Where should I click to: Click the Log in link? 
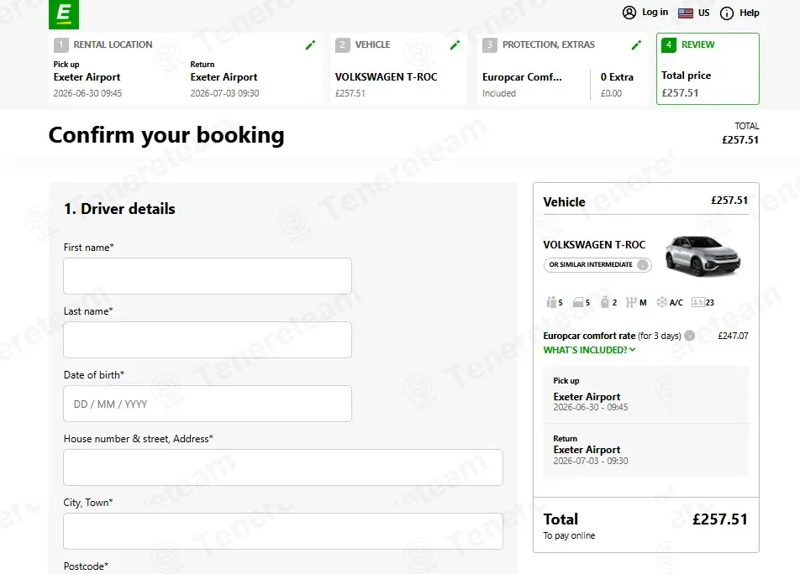click(655, 13)
